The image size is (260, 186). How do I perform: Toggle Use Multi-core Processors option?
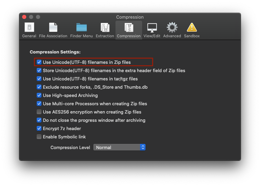[x=39, y=104]
